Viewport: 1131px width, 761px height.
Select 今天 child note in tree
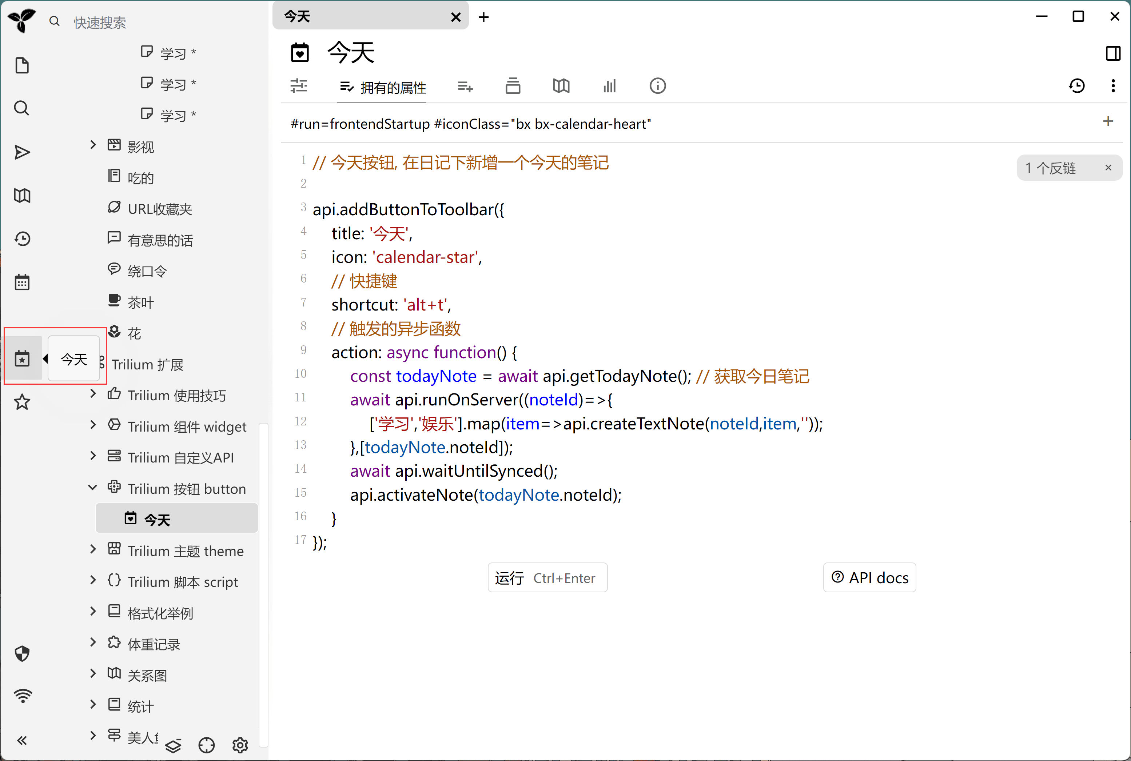(x=177, y=518)
